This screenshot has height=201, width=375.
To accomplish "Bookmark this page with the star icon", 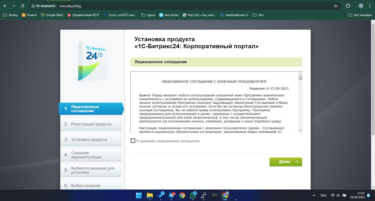I will (x=335, y=6).
